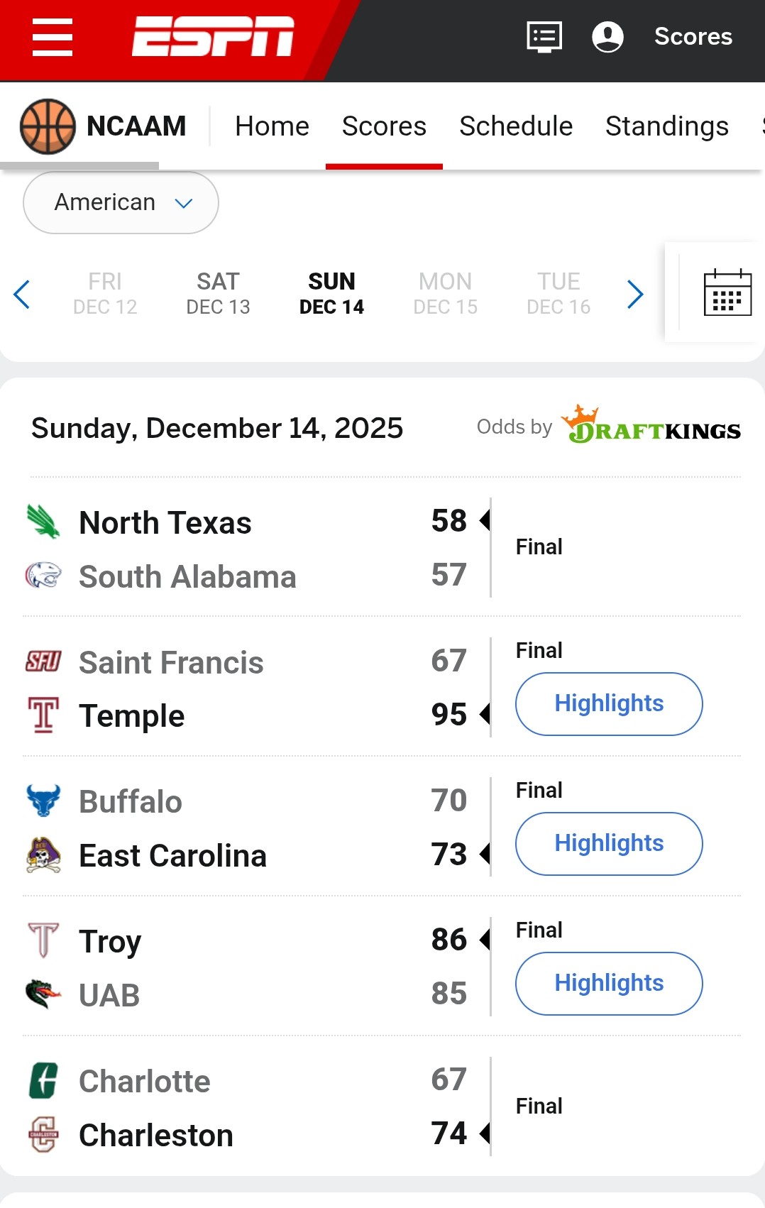The image size is (765, 1208).
Task: Tap the NCAAM basketball icon
Action: coord(48,126)
